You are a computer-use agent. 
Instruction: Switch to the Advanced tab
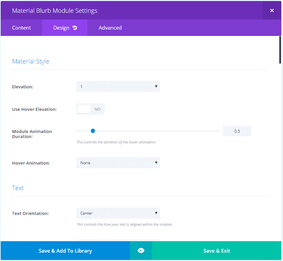pyautogui.click(x=110, y=28)
